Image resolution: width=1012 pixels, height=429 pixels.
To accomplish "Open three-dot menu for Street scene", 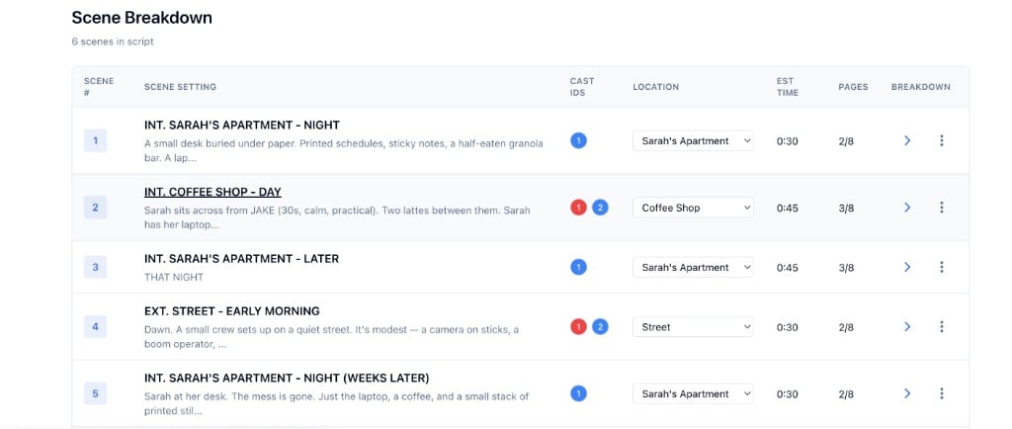I will tap(942, 327).
